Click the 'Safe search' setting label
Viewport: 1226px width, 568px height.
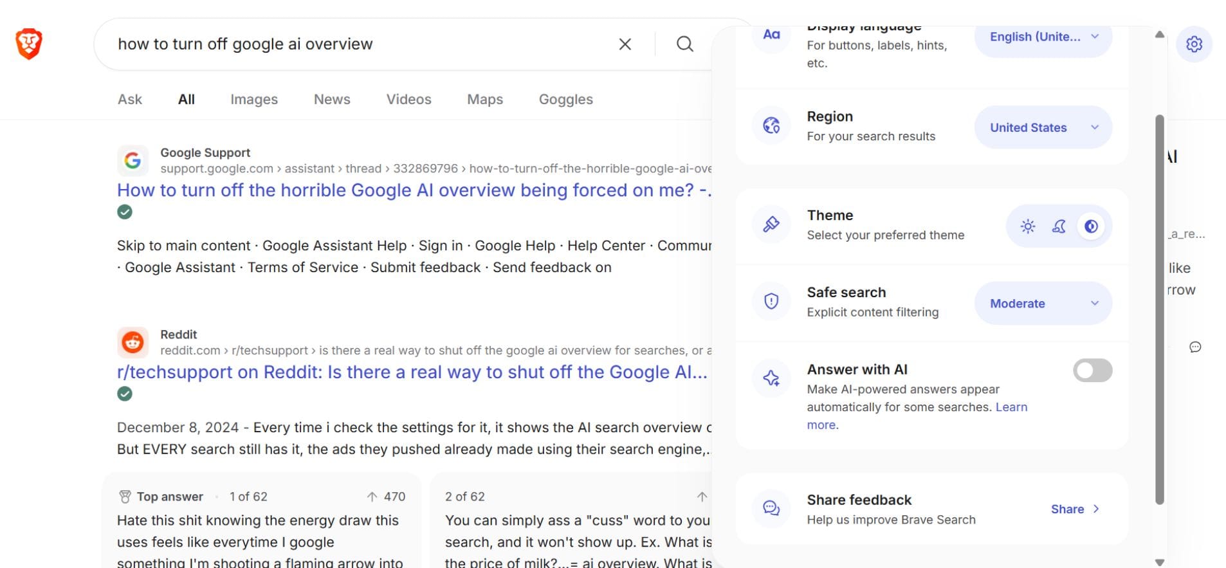846,292
